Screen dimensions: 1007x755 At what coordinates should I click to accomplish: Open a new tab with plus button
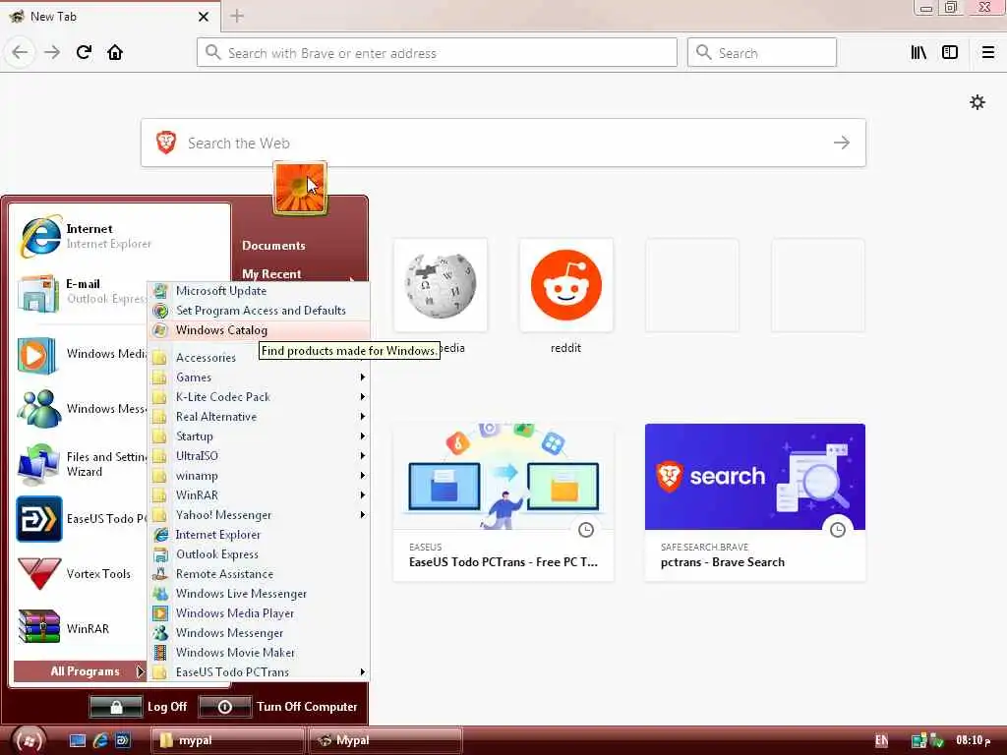click(237, 16)
